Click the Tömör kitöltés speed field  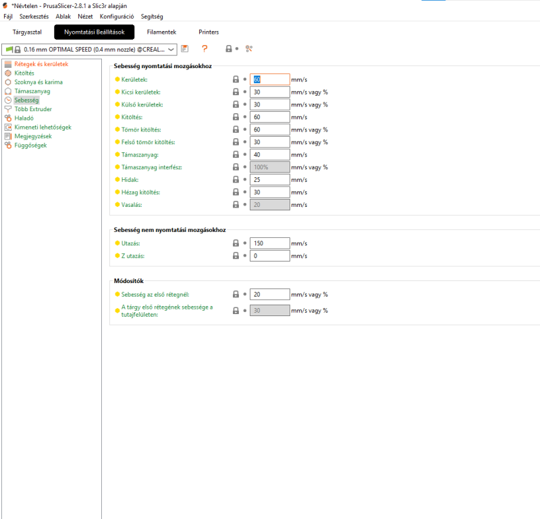[x=269, y=129]
